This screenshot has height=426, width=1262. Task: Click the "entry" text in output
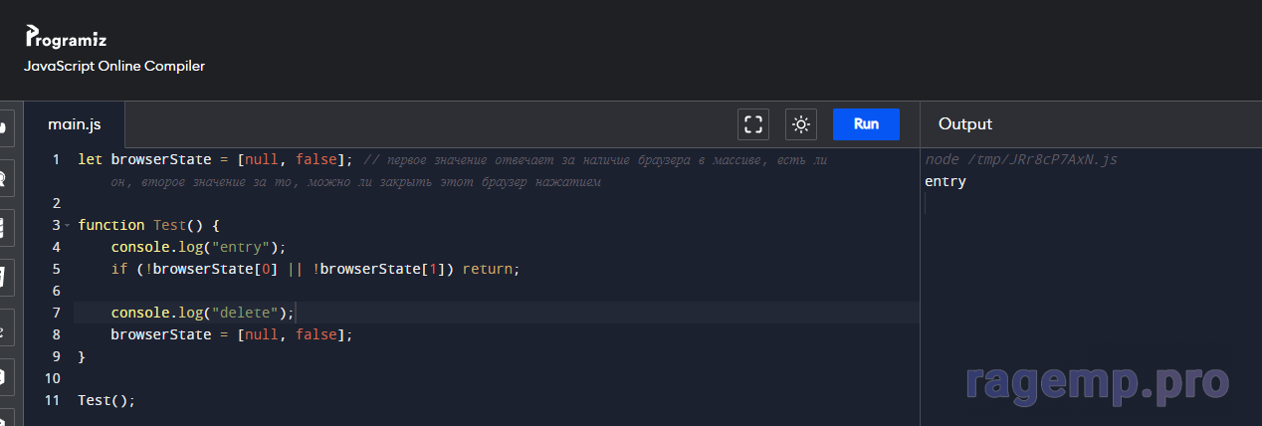(x=946, y=182)
